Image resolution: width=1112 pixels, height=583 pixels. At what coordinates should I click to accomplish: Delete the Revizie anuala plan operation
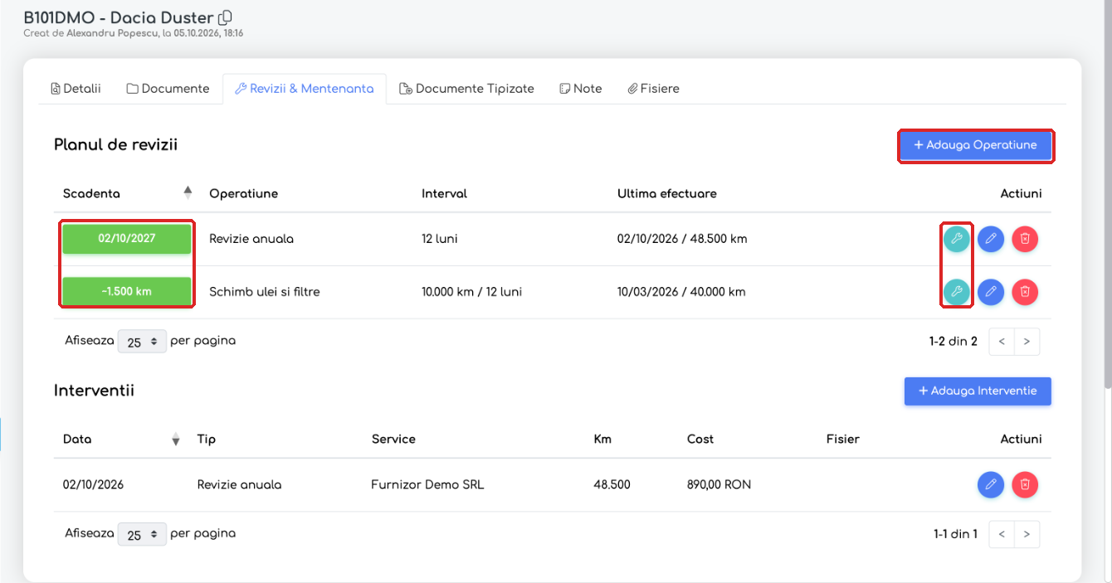pos(1025,239)
